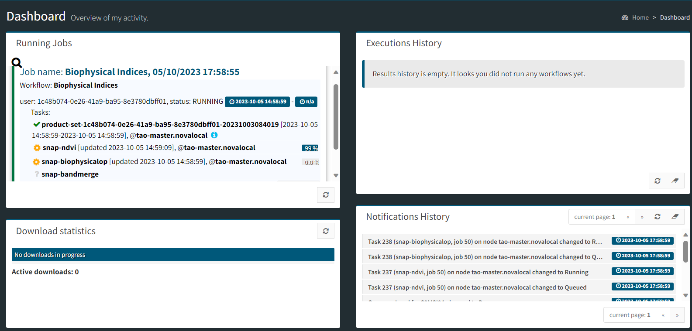The image size is (692, 331).
Task: Select Task 237 changed to Running notification
Action: [478, 272]
